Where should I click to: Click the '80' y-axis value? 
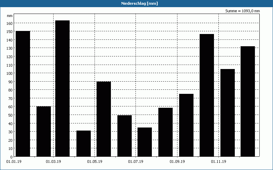click(x=11, y=90)
